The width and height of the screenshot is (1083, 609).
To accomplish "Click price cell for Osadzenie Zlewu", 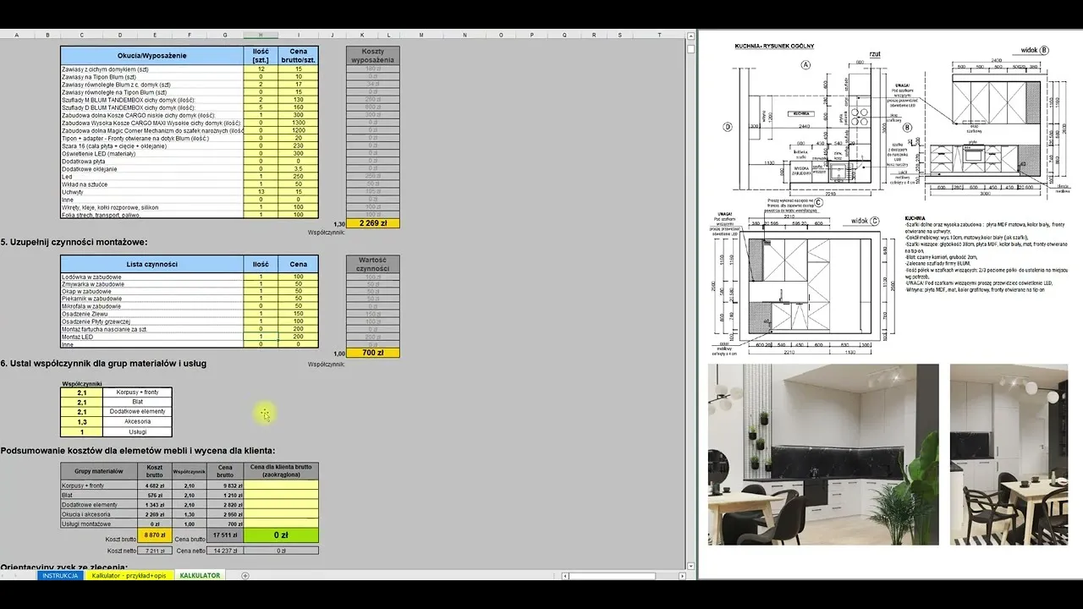I will point(299,314).
